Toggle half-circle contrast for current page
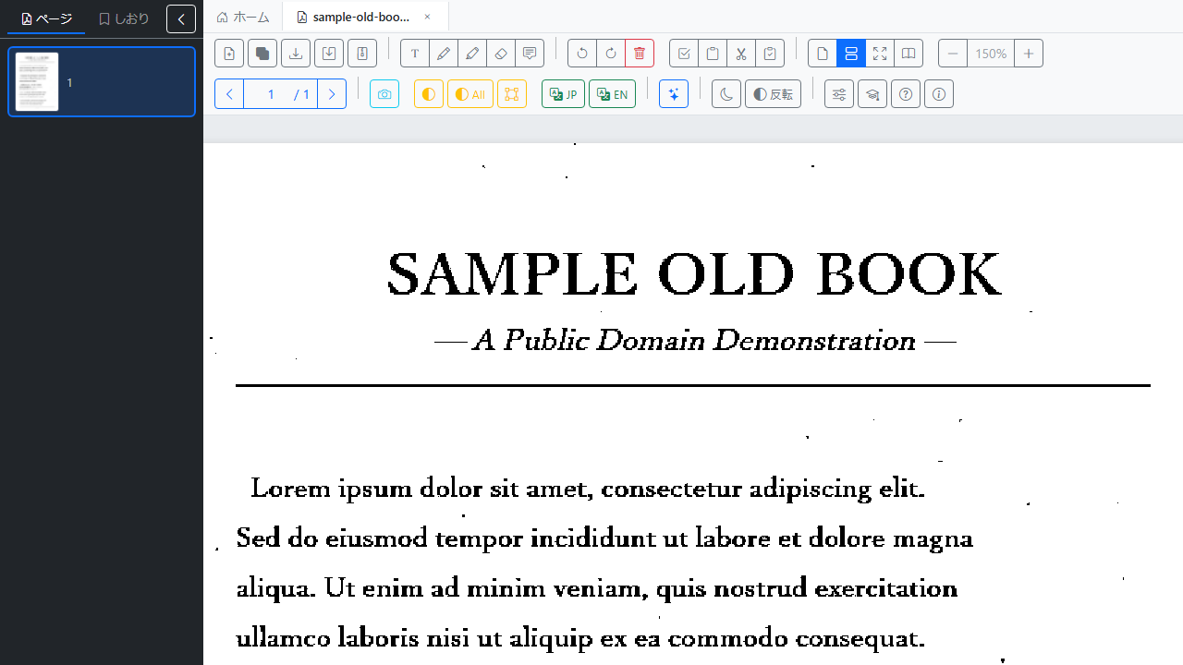 pyautogui.click(x=429, y=94)
